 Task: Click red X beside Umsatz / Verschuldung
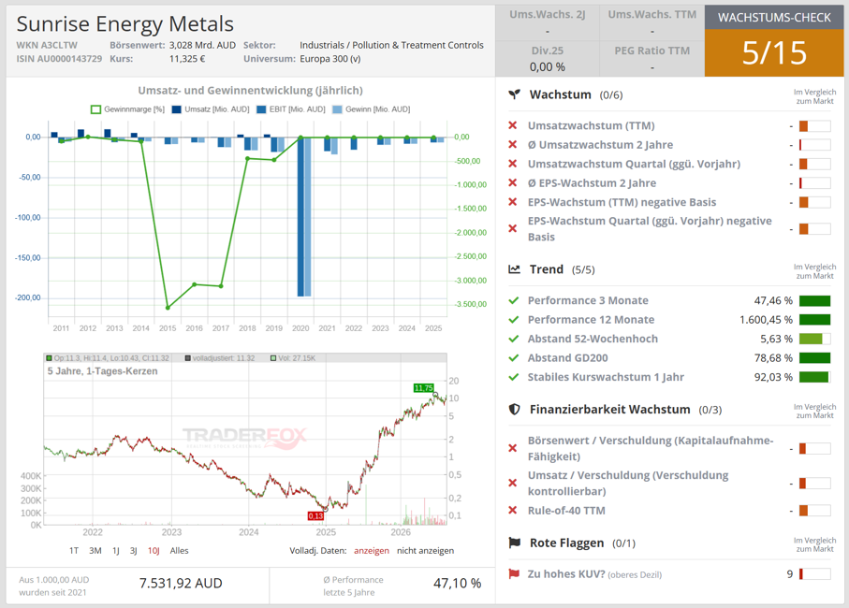pos(513,483)
